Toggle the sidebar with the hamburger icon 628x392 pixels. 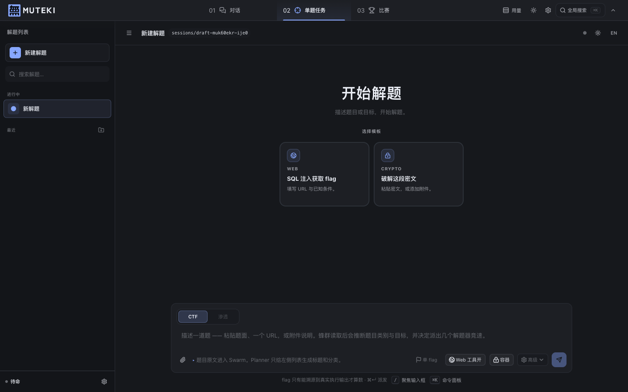(129, 33)
